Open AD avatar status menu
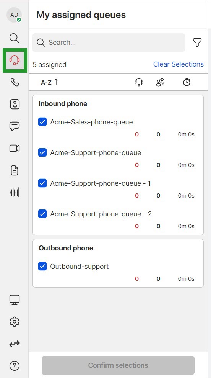 (14, 15)
